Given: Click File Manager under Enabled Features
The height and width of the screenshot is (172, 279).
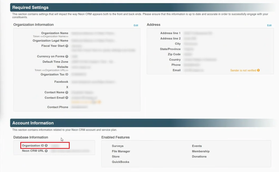Looking at the screenshot, I should [121, 151].
